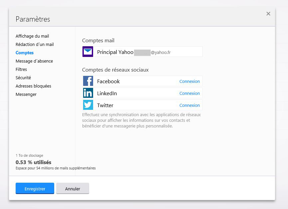288x209 pixels.
Task: Click the LinkedIn logo icon
Action: point(88,93)
